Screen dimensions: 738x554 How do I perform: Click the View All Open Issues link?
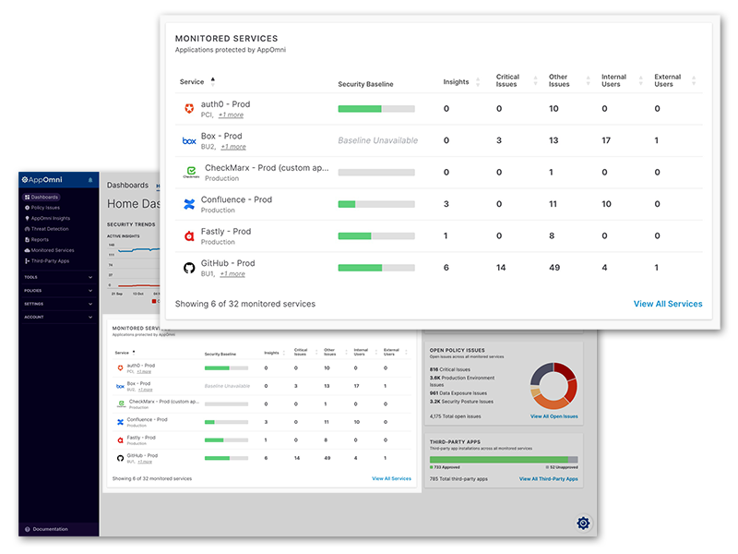click(553, 416)
